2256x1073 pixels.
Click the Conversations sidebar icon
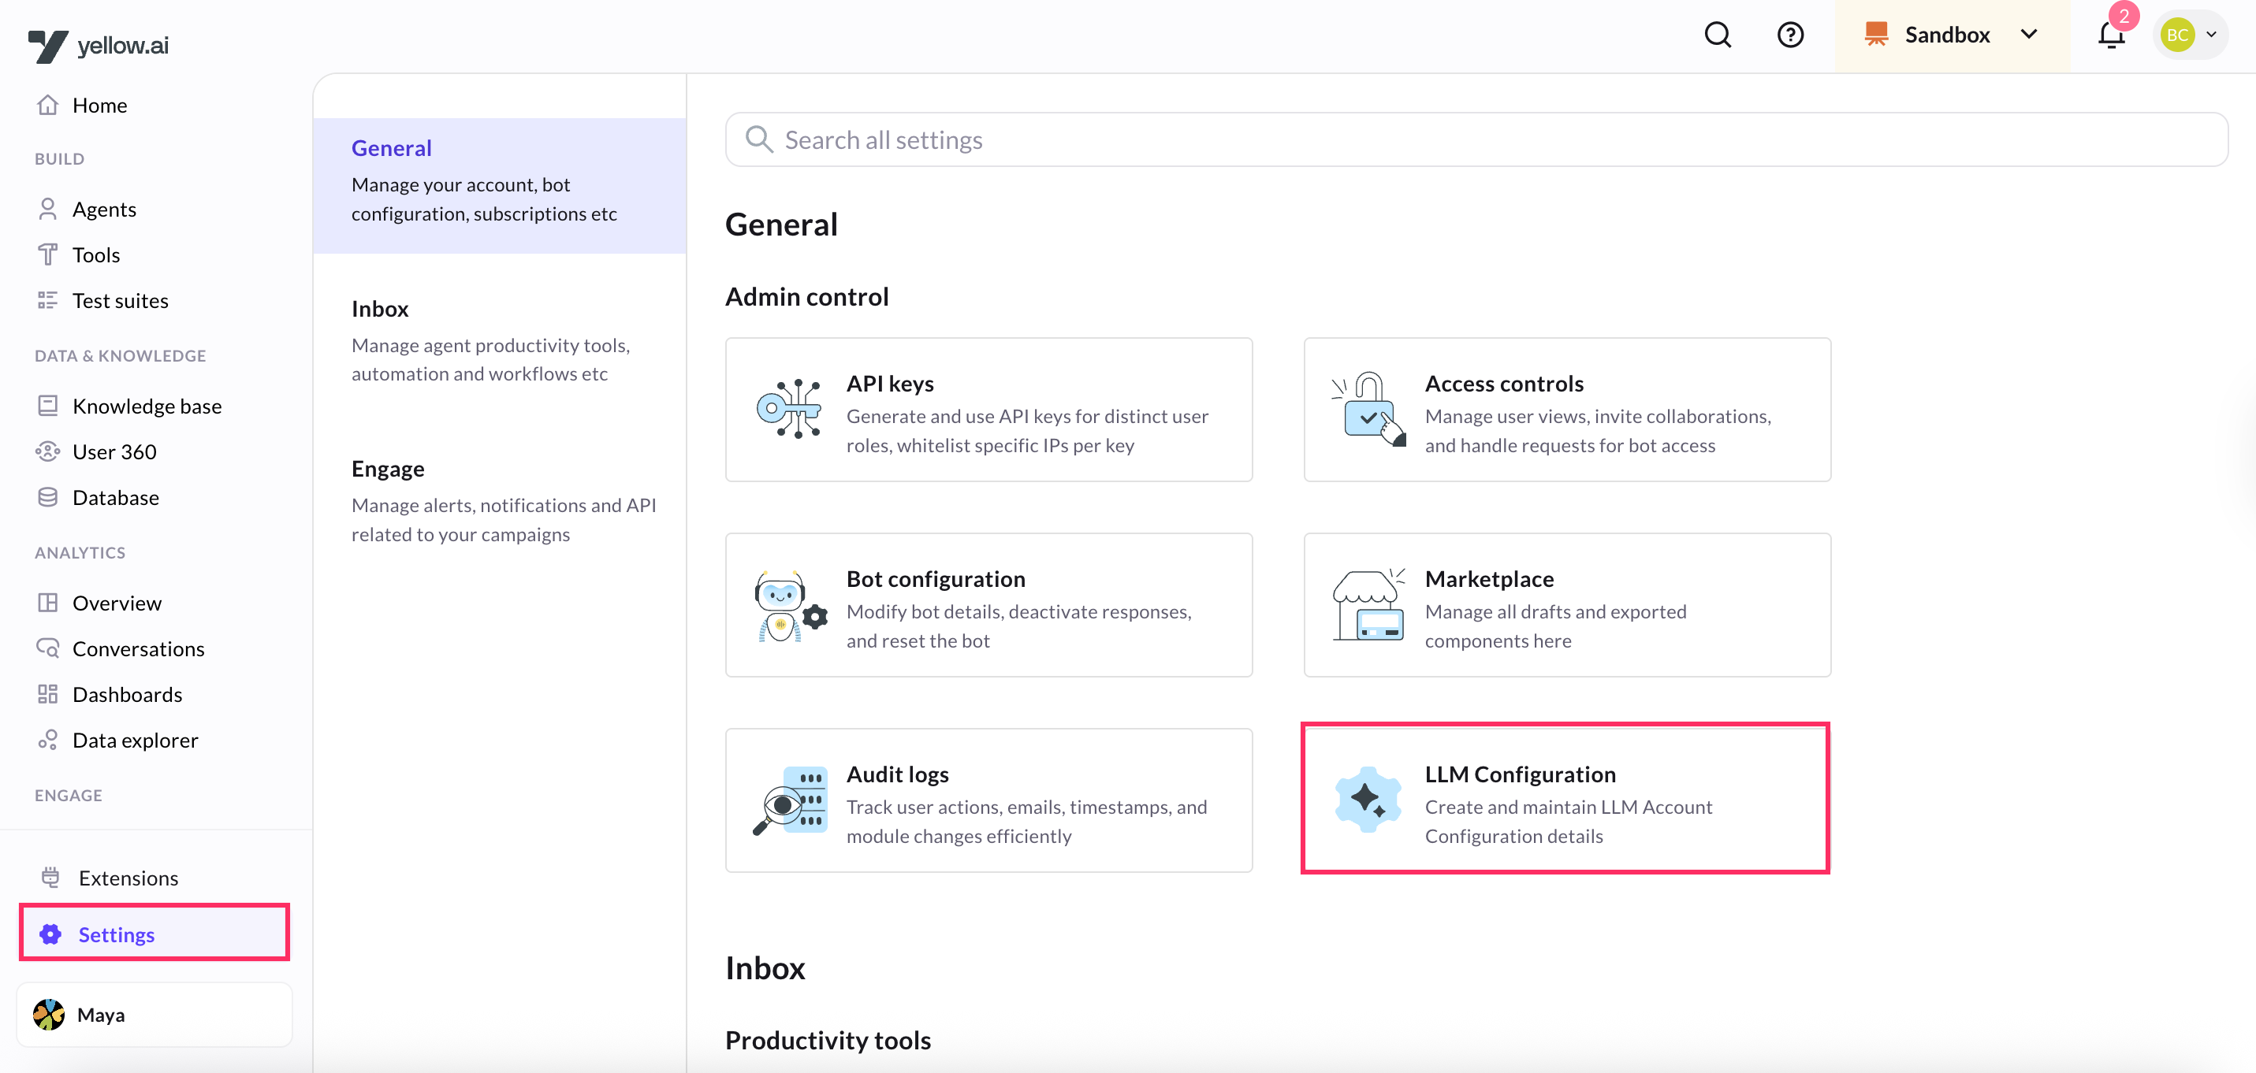[47, 648]
